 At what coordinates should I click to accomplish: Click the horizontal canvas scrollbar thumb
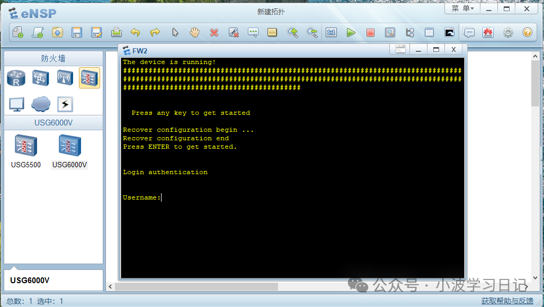(197, 286)
